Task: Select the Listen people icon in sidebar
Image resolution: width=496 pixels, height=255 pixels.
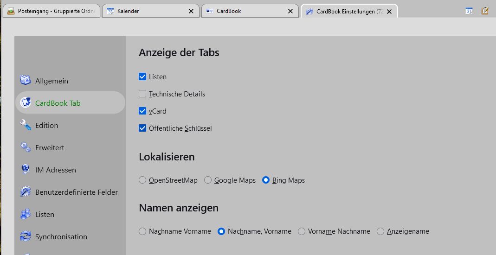Action: pyautogui.click(x=26, y=214)
